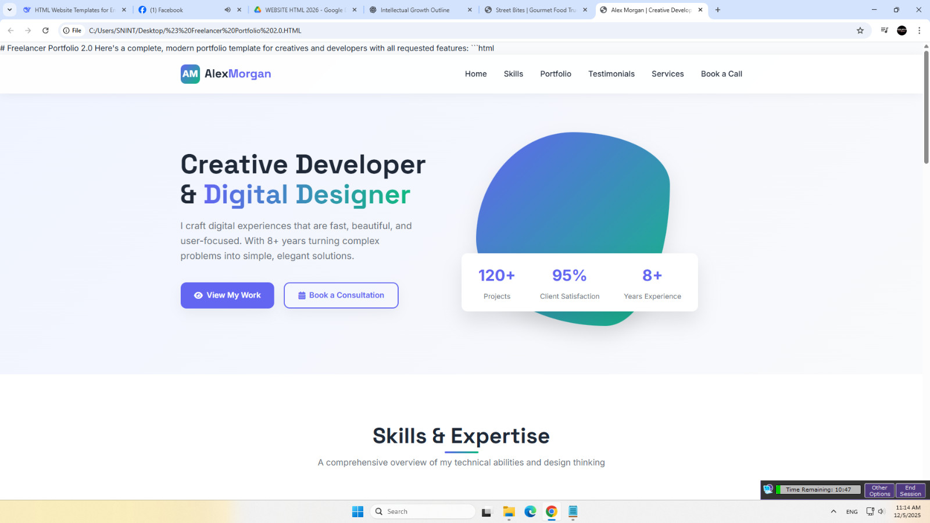This screenshot has width=930, height=523.
Task: Open Google Chrome from the taskbar
Action: click(x=552, y=511)
